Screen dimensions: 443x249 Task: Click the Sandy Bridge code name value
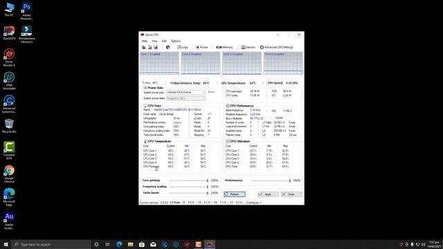pos(166,114)
